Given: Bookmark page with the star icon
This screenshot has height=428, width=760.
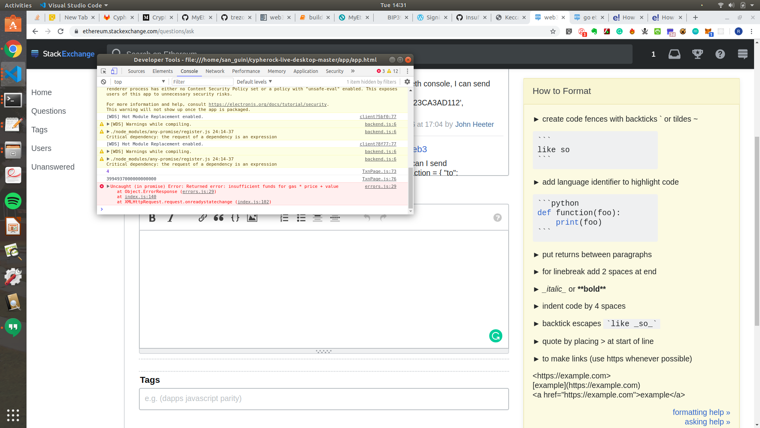Looking at the screenshot, I should pyautogui.click(x=553, y=31).
